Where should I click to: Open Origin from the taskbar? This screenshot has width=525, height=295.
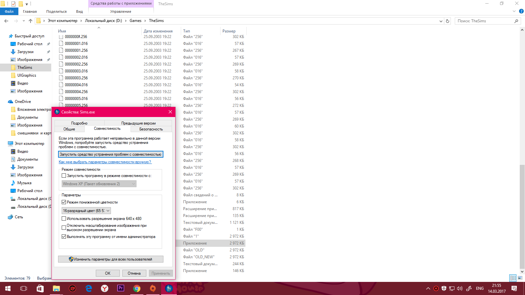[x=153, y=288]
